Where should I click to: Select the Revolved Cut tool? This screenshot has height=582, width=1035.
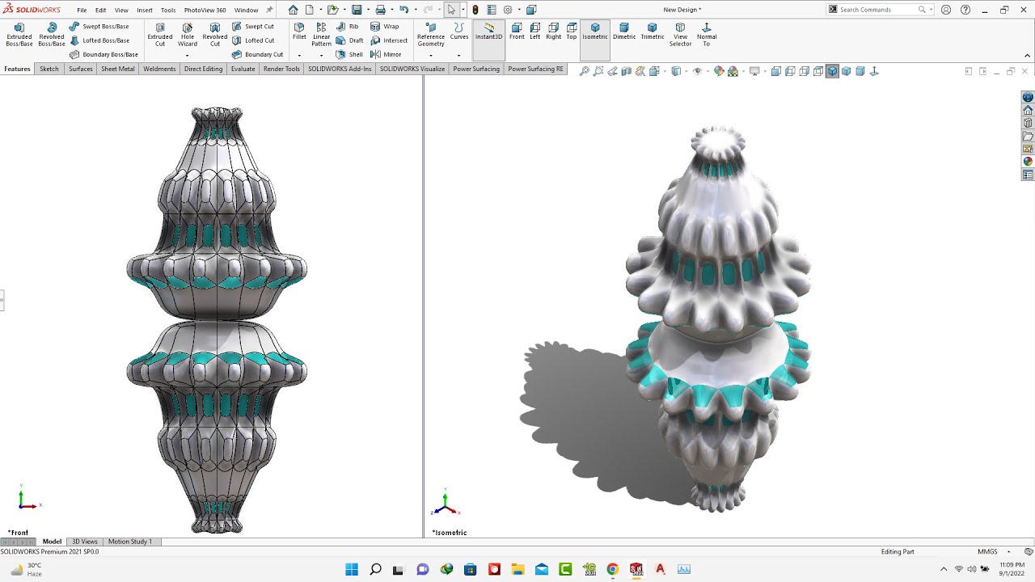pos(215,35)
